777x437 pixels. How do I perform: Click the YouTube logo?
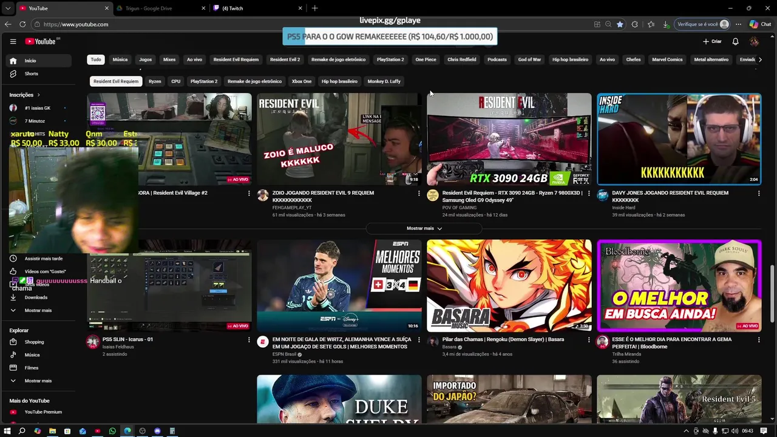[40, 41]
